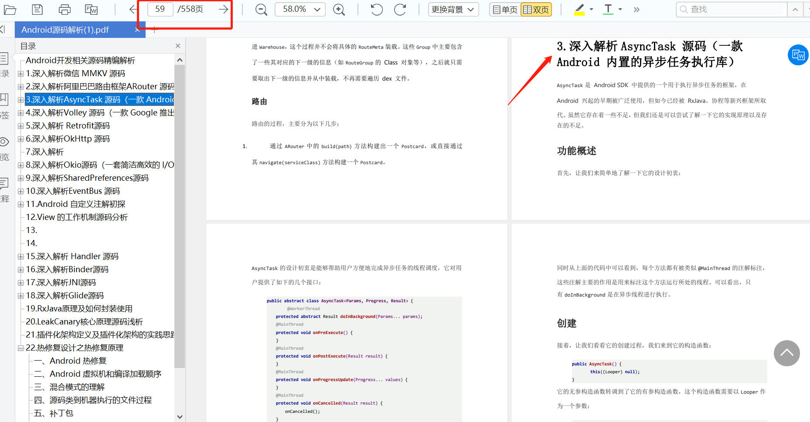Image resolution: width=810 pixels, height=422 pixels.
Task: Enable 双页 two-page view mode
Action: [x=536, y=9]
